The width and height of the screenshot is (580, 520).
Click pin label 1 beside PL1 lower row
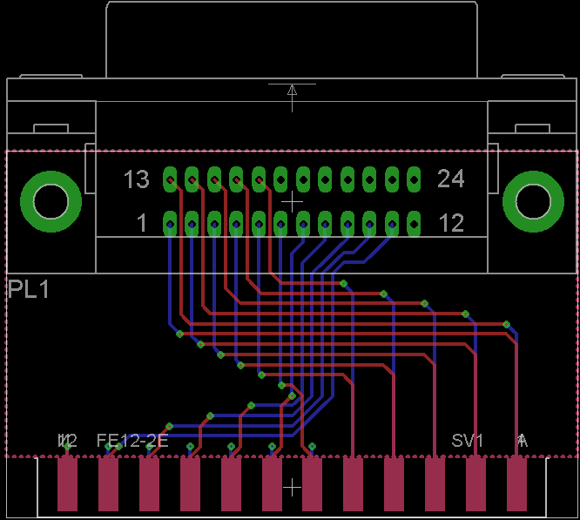click(142, 223)
